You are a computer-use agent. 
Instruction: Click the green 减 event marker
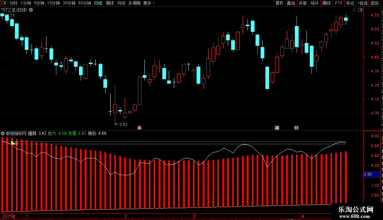click(277, 128)
